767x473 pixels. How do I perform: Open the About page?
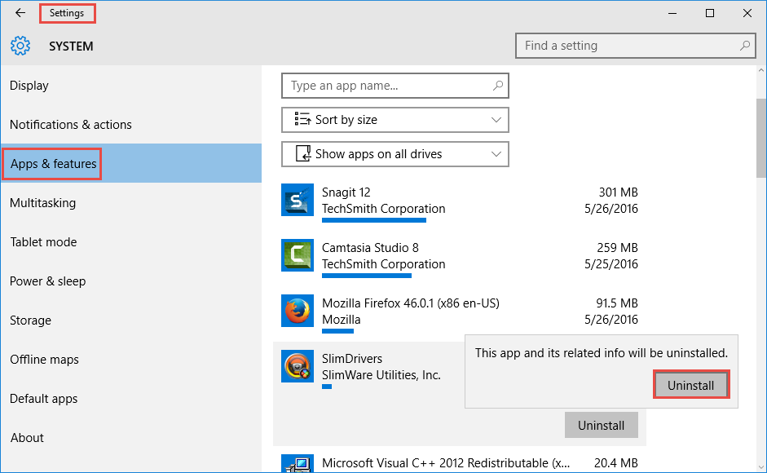point(131,438)
